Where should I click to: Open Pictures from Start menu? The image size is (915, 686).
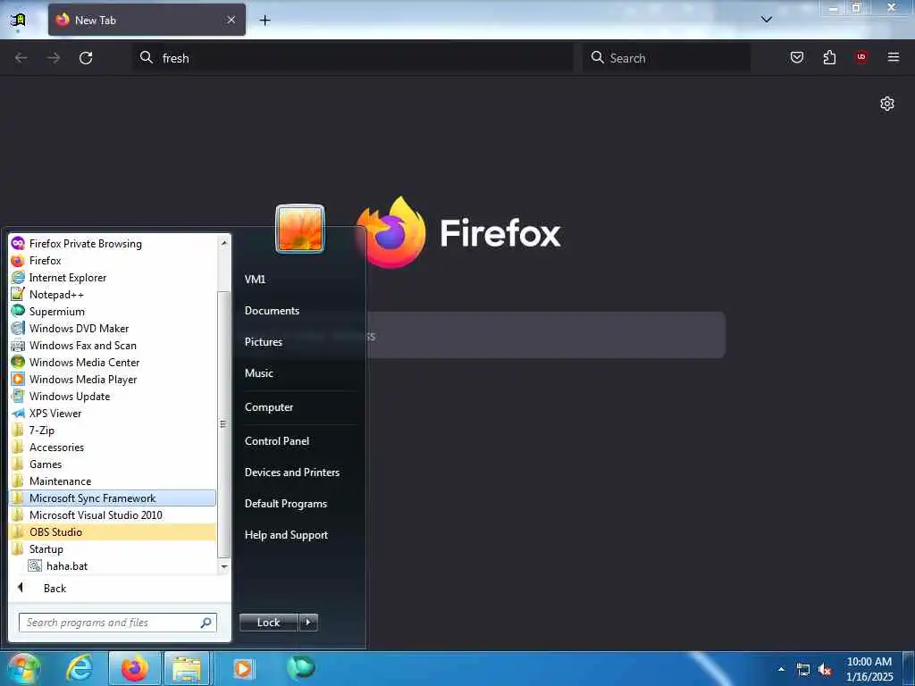click(x=264, y=342)
